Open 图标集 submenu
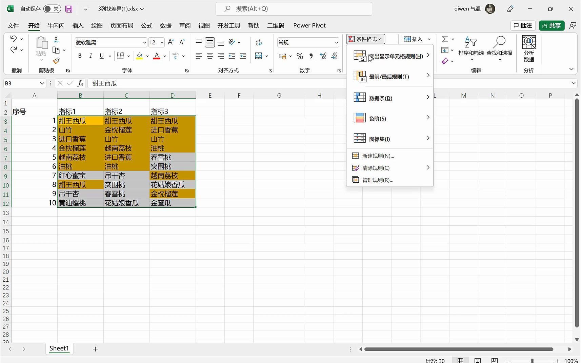Viewport: 581px width, 363px height. pyautogui.click(x=390, y=139)
